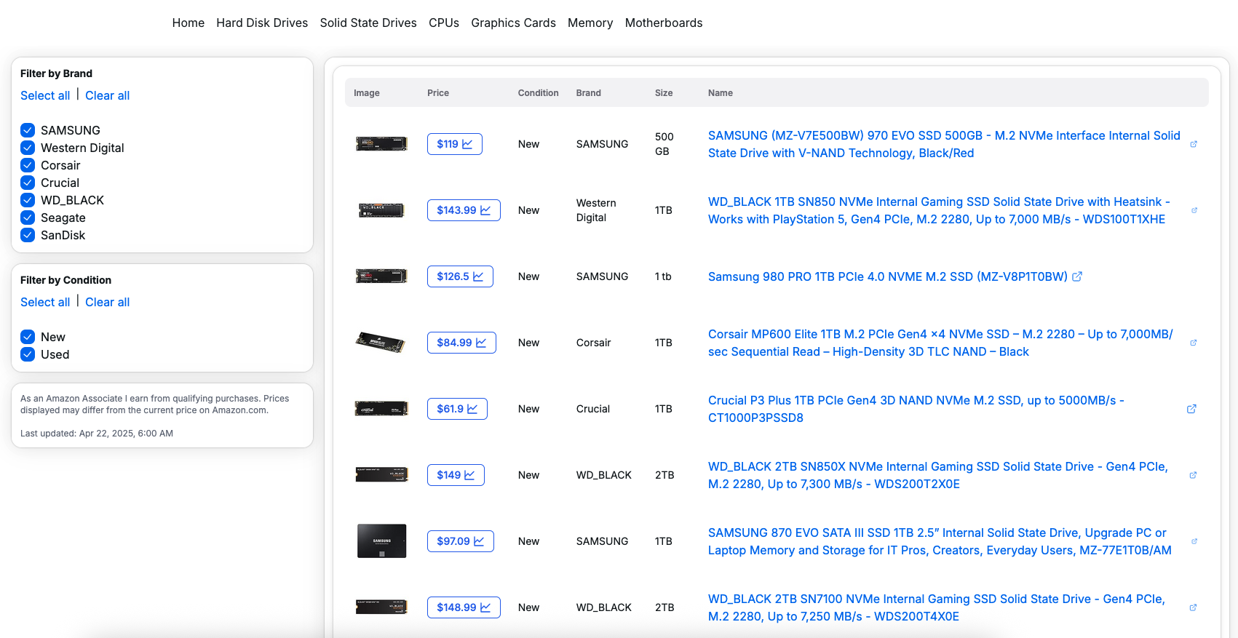Click the Brand column header
This screenshot has width=1238, height=638.
pos(588,93)
